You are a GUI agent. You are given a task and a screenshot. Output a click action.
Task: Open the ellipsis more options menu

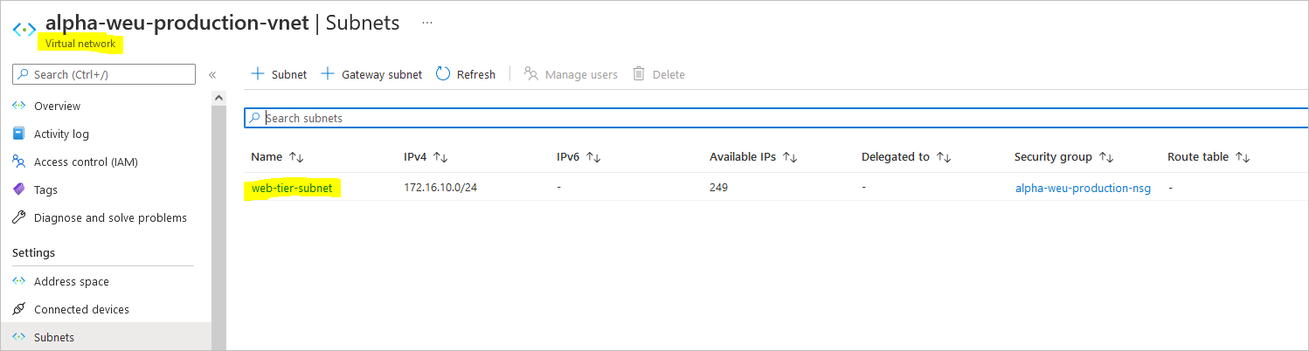(427, 23)
